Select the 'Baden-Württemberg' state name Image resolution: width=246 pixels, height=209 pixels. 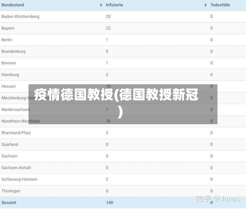(x=20, y=17)
